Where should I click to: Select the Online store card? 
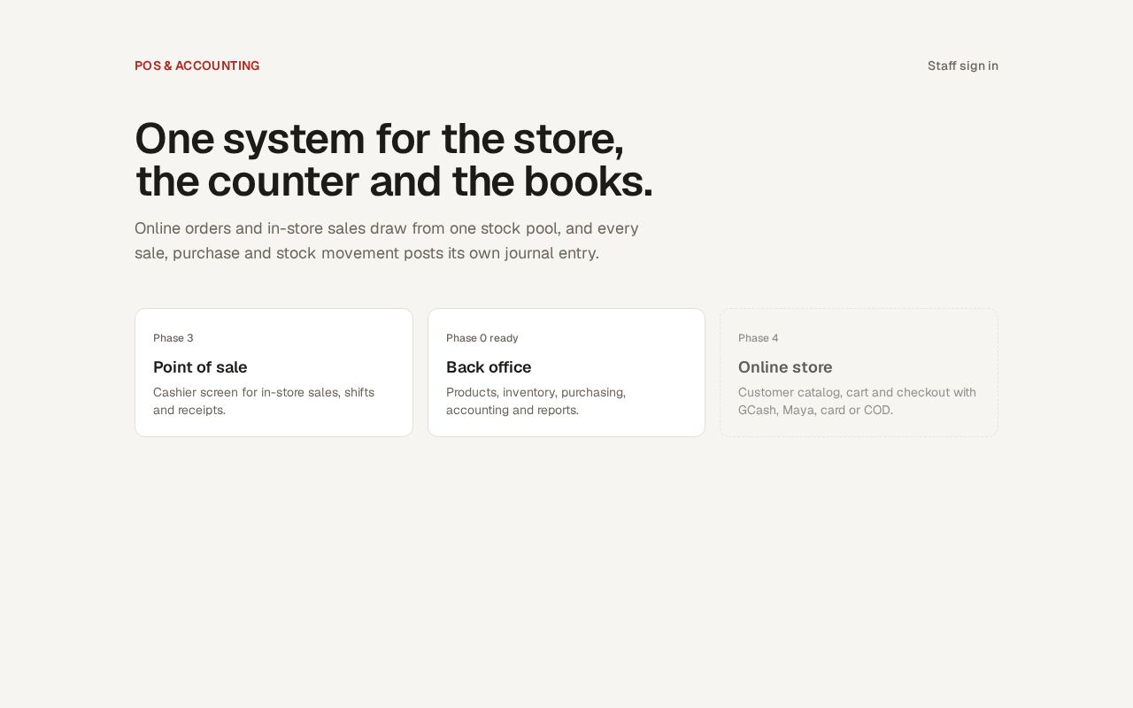pos(859,373)
